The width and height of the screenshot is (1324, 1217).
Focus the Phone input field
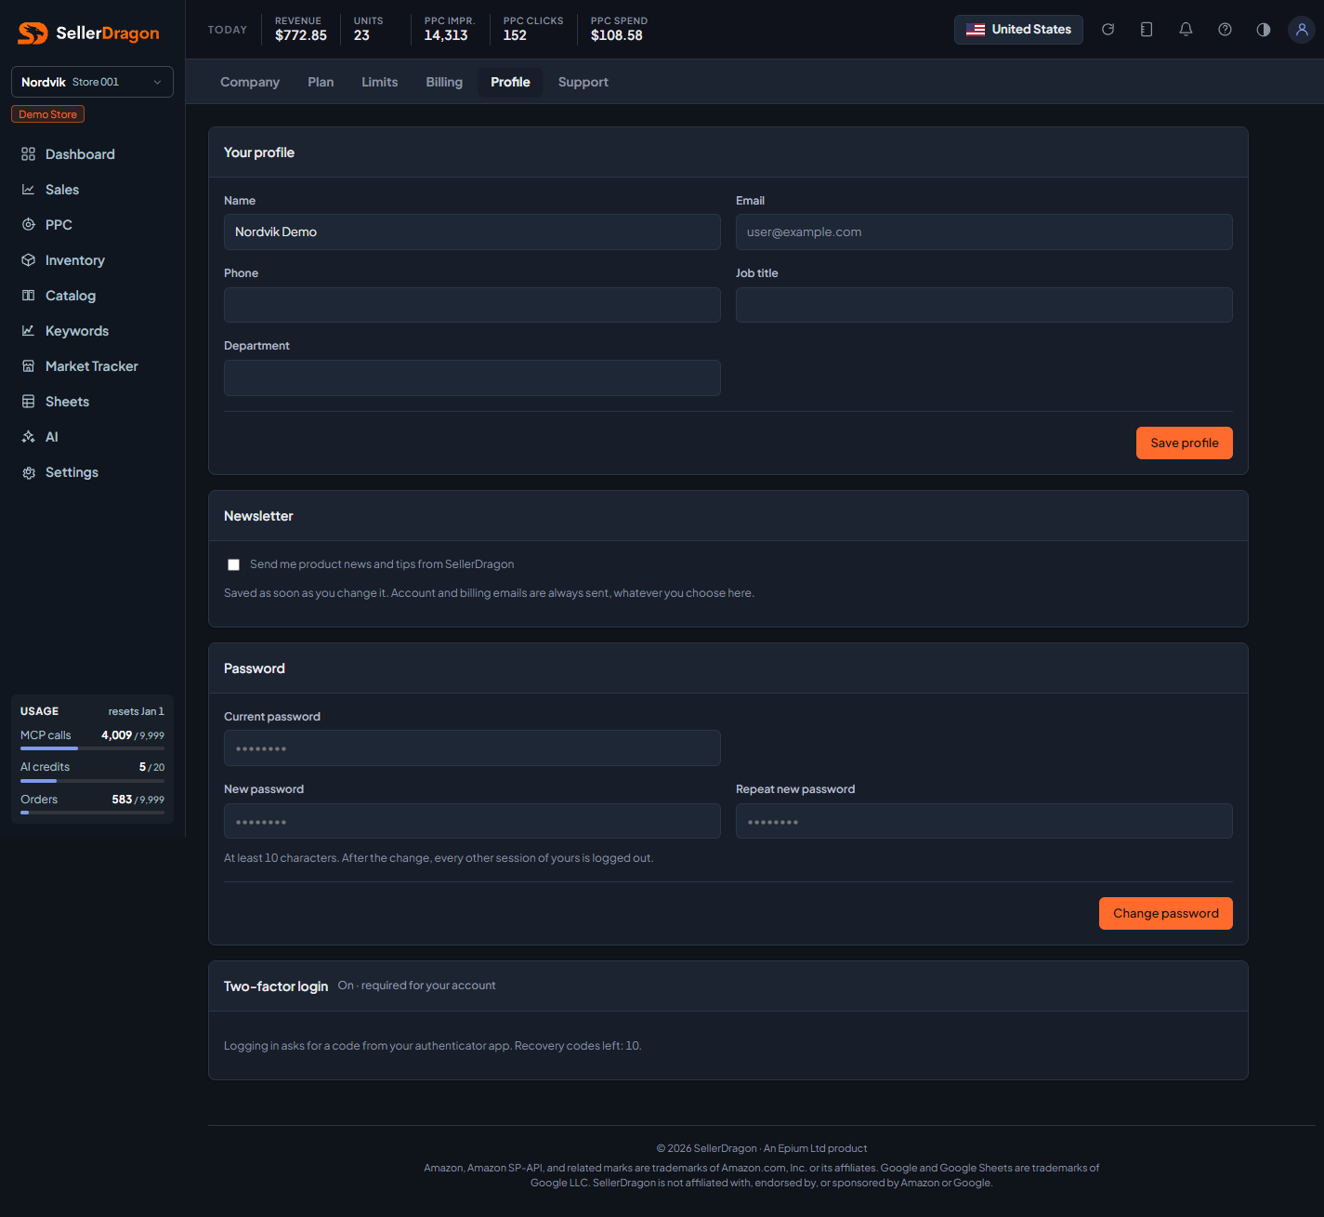472,305
